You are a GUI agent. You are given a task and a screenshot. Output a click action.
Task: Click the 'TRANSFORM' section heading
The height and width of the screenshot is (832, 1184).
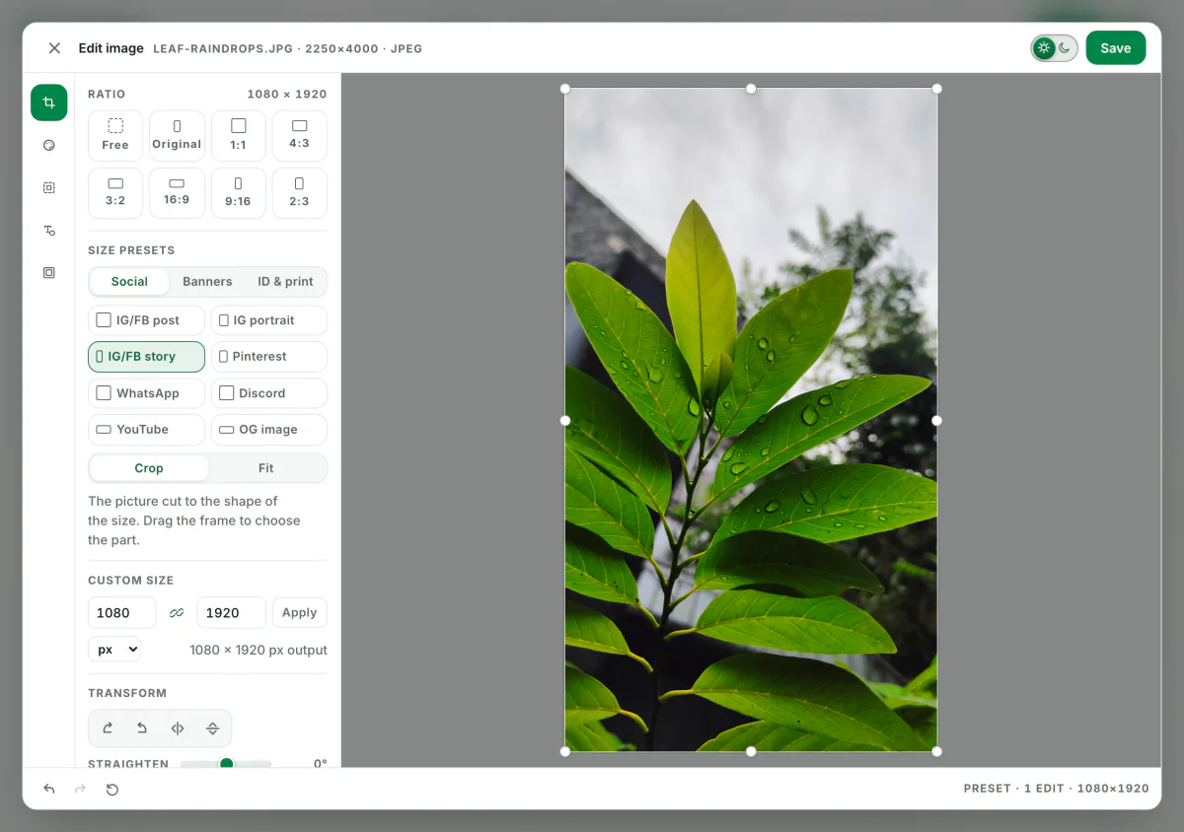[127, 693]
